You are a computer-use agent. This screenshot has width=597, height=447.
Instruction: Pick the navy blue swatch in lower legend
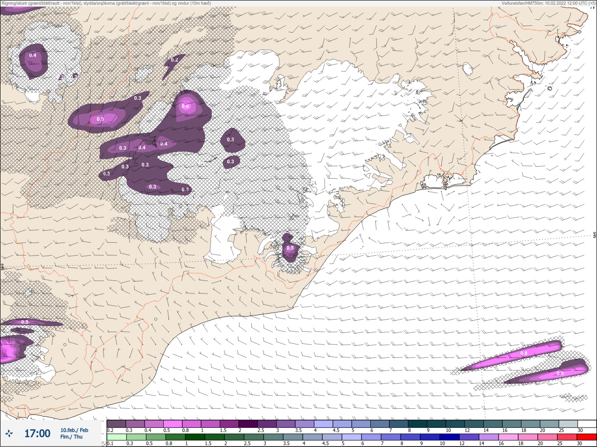(x=449, y=437)
